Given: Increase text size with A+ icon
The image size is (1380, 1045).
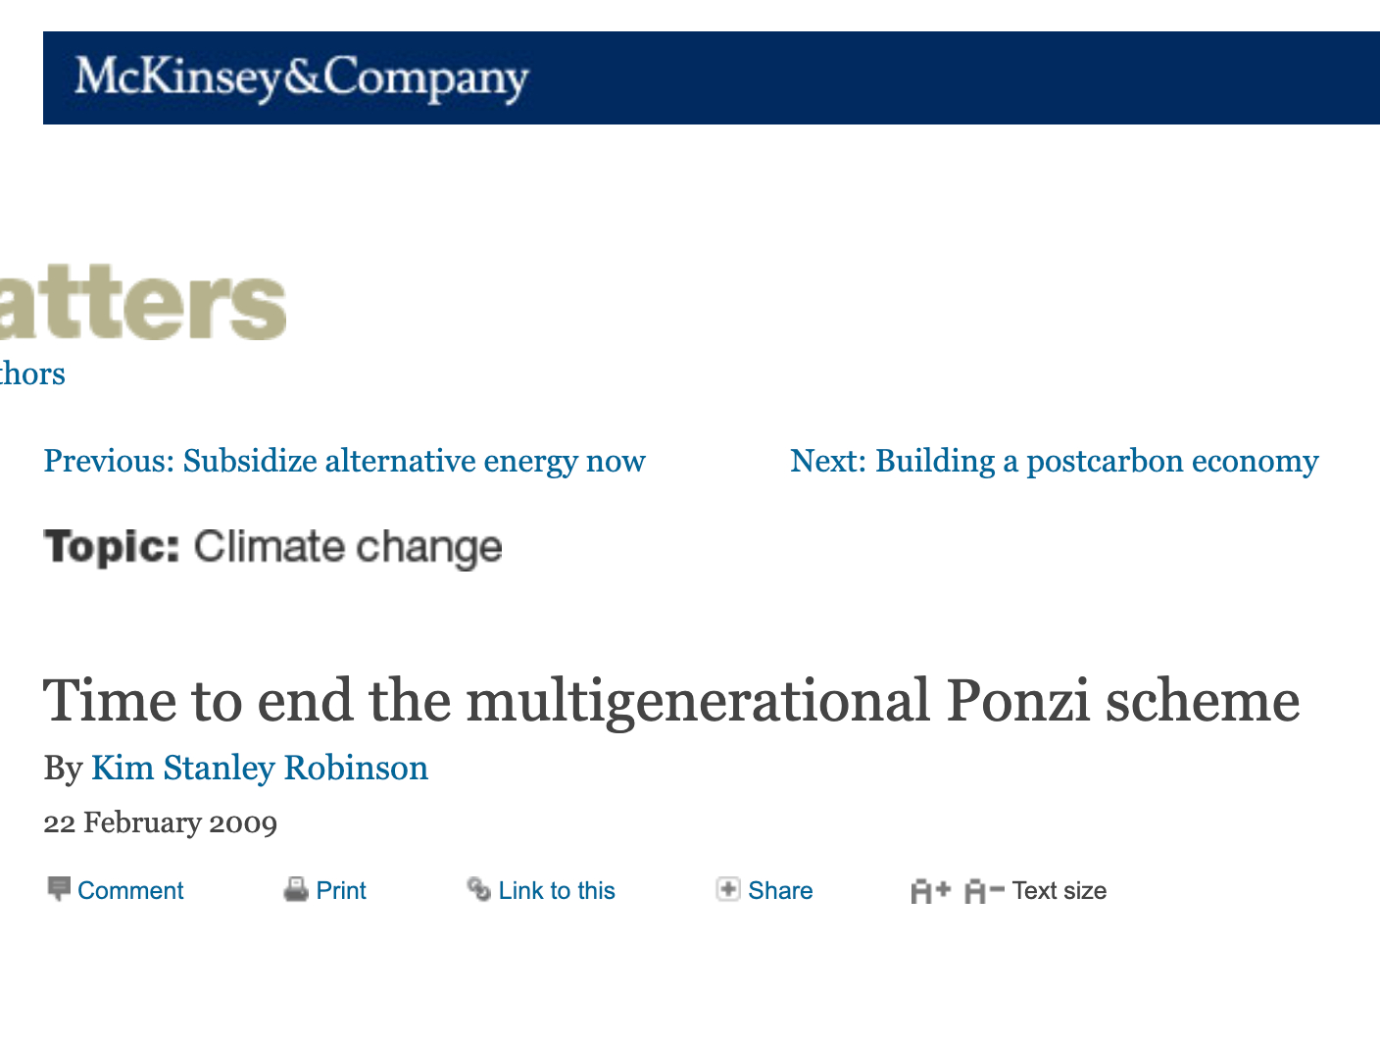Looking at the screenshot, I should point(930,890).
